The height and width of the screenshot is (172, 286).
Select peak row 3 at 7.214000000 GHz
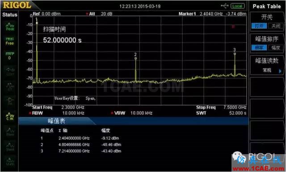click(81, 151)
